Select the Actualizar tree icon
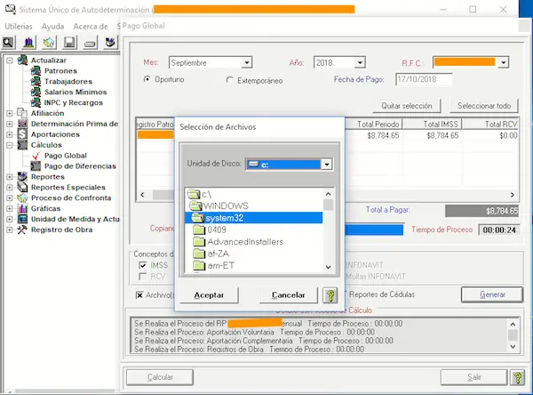533x395 pixels. [x=22, y=60]
